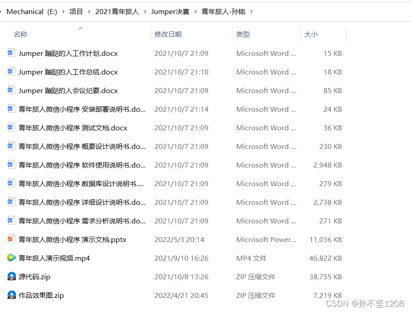Click the ZIP archive icon of 作品效果图.zip
This screenshot has height=312, width=411.
pyautogui.click(x=11, y=295)
